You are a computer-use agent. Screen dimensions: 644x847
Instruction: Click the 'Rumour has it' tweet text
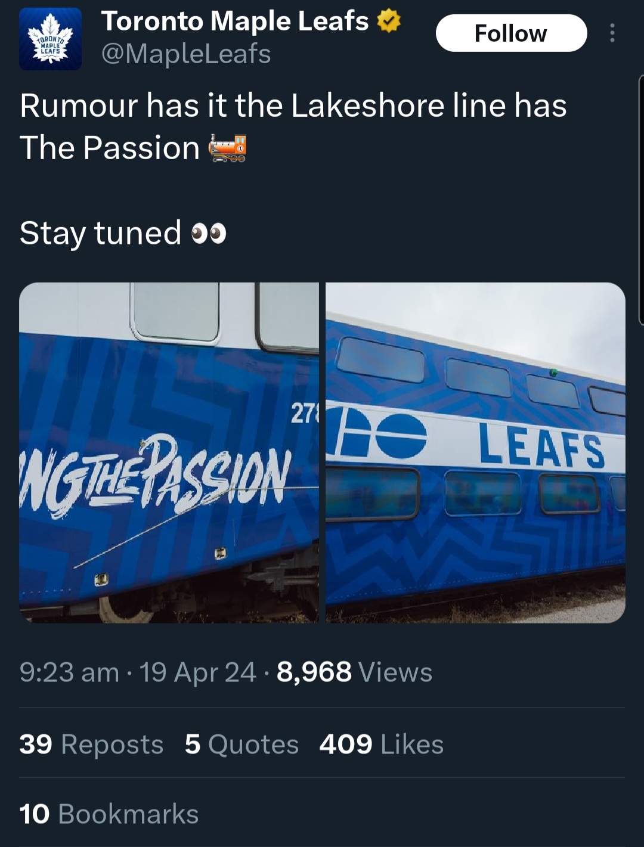coord(293,106)
